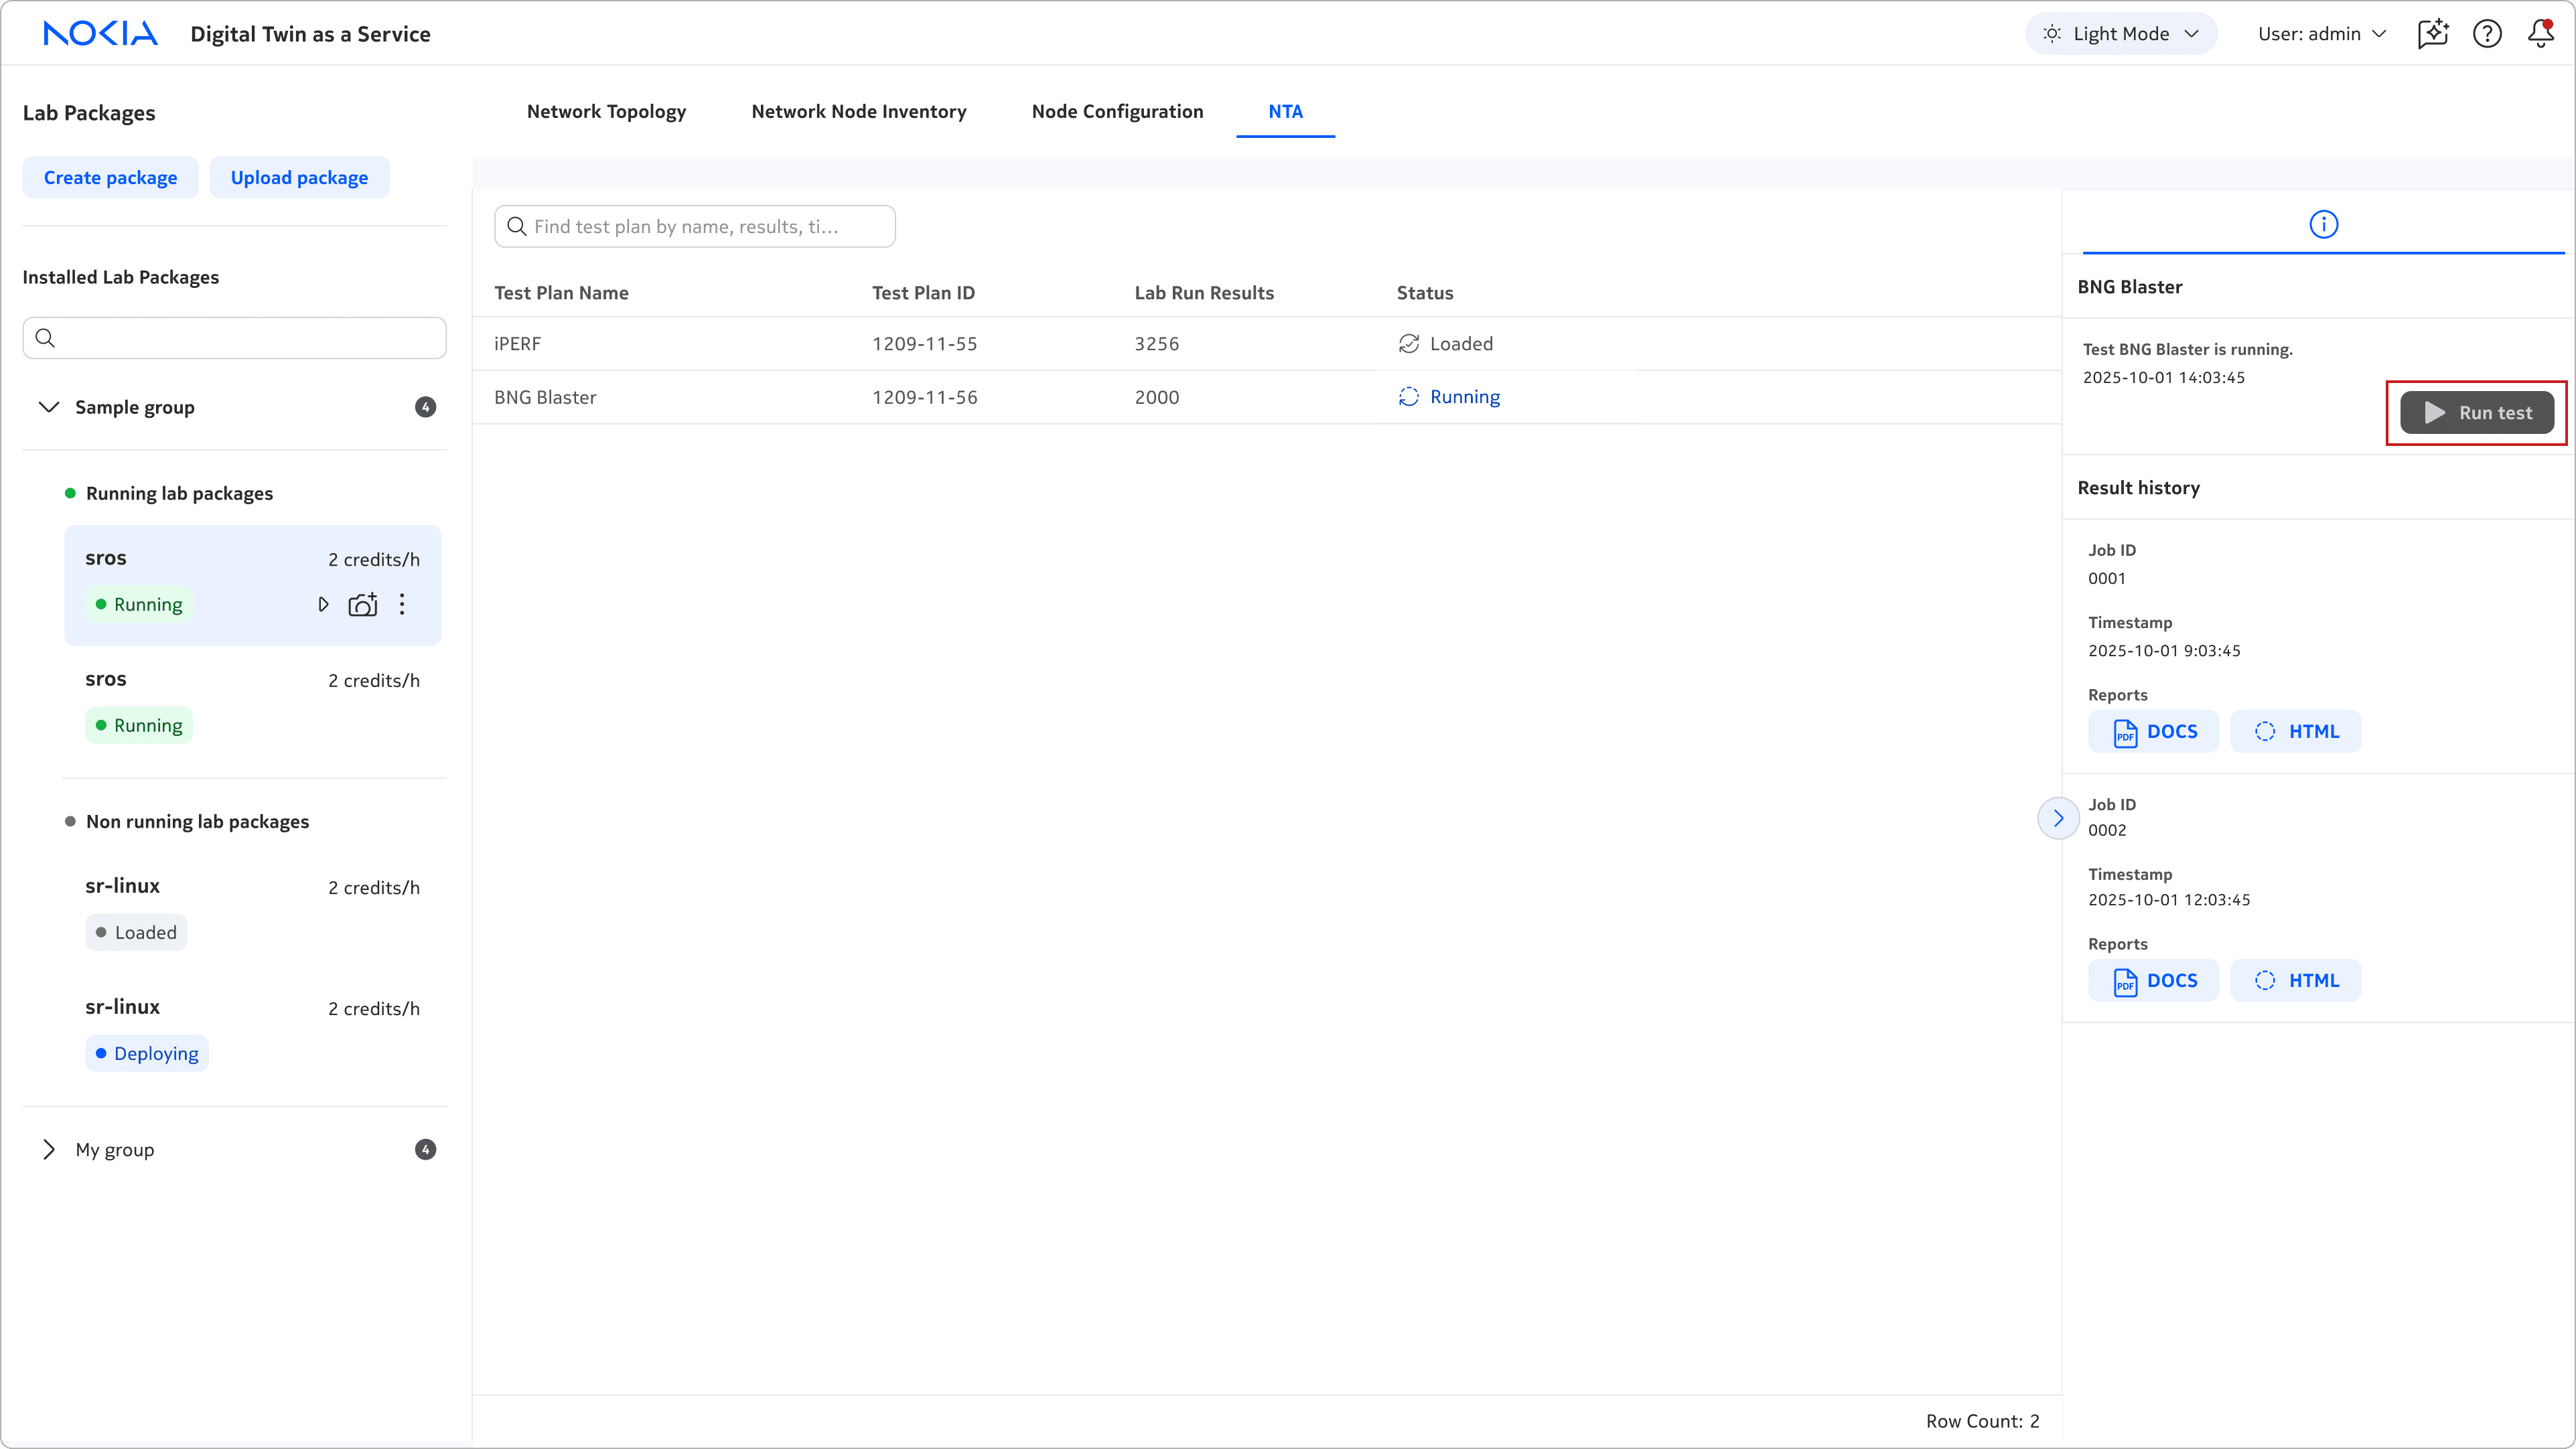The width and height of the screenshot is (2576, 1449).
Task: Click the play icon on sros package
Action: click(x=323, y=605)
